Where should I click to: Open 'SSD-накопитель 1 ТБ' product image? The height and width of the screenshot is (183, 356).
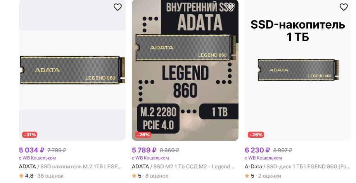click(298, 70)
